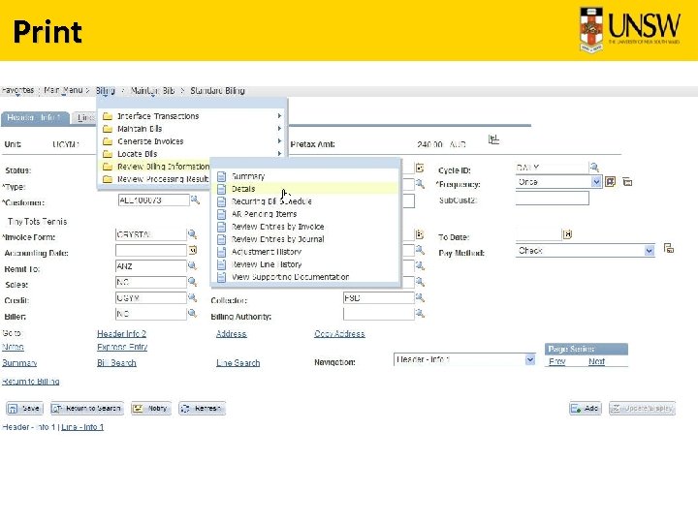The height and width of the screenshot is (523, 698).
Task: Click into Remit To field
Action: point(151,266)
